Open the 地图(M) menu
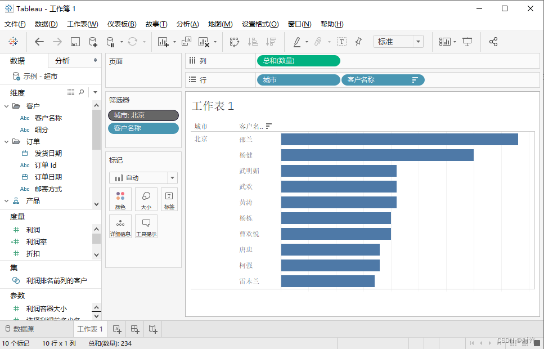Screen dimensions: 544x349 (x=221, y=24)
